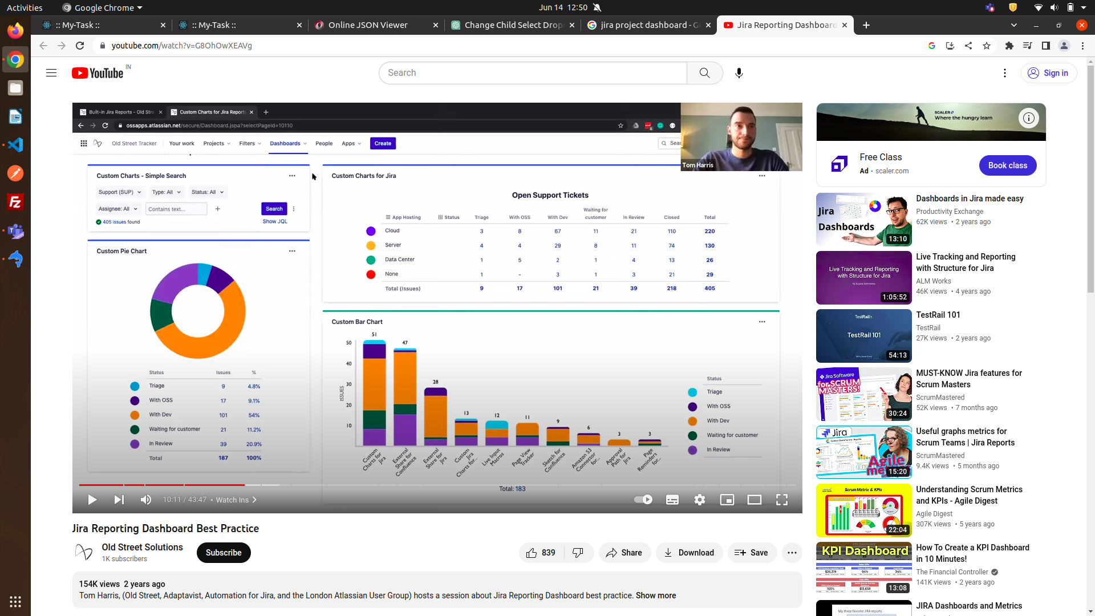The height and width of the screenshot is (616, 1095).
Task: Open Dashboards in Jira made easy thumbnail
Action: pyautogui.click(x=863, y=220)
